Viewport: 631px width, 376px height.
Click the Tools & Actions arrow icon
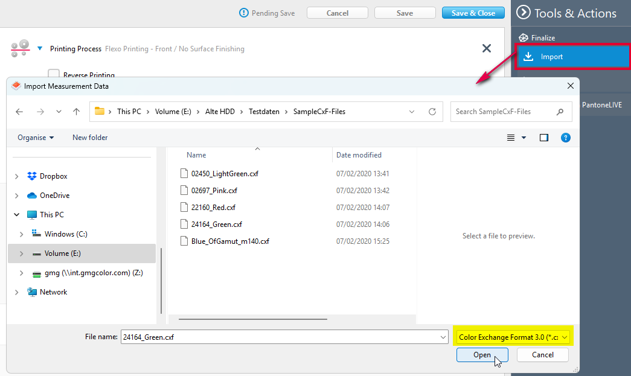524,13
